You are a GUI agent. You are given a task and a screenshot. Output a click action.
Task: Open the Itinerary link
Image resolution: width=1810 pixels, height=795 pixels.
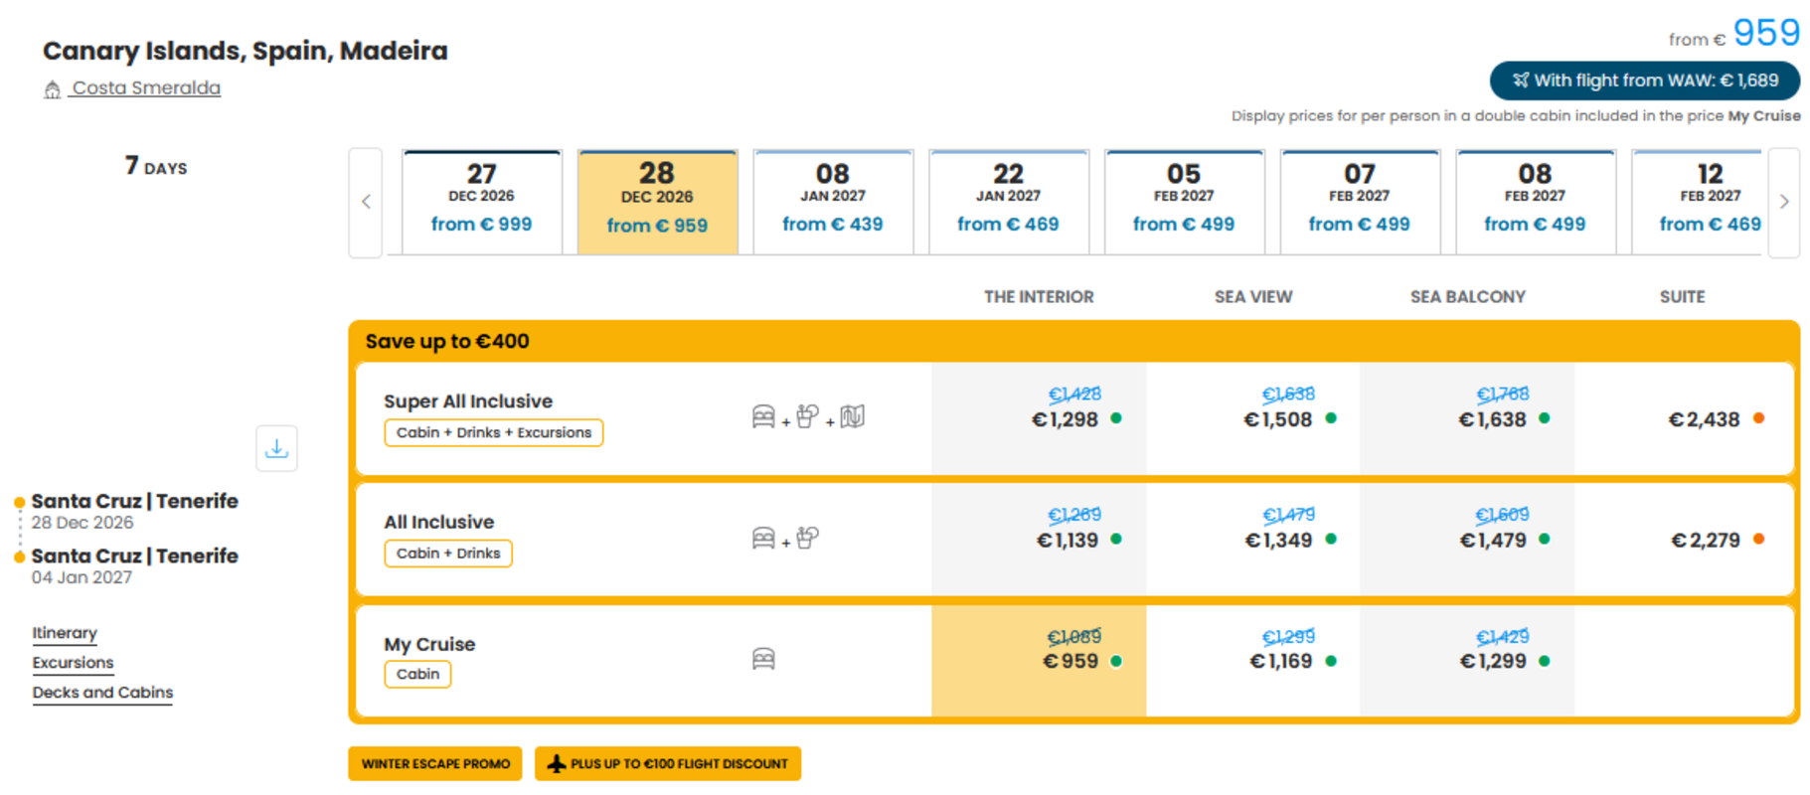coord(65,633)
